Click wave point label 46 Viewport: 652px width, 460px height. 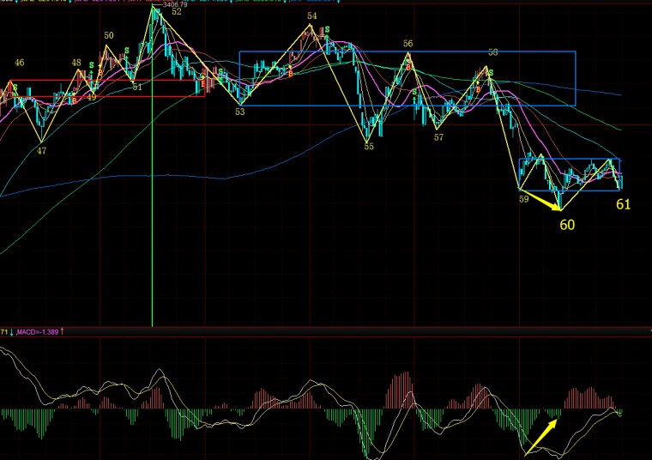click(19, 63)
